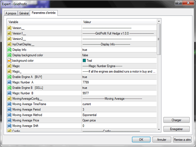Click the integer icon beside Moving Average Period
The image size is (196, 147).
point(9,110)
